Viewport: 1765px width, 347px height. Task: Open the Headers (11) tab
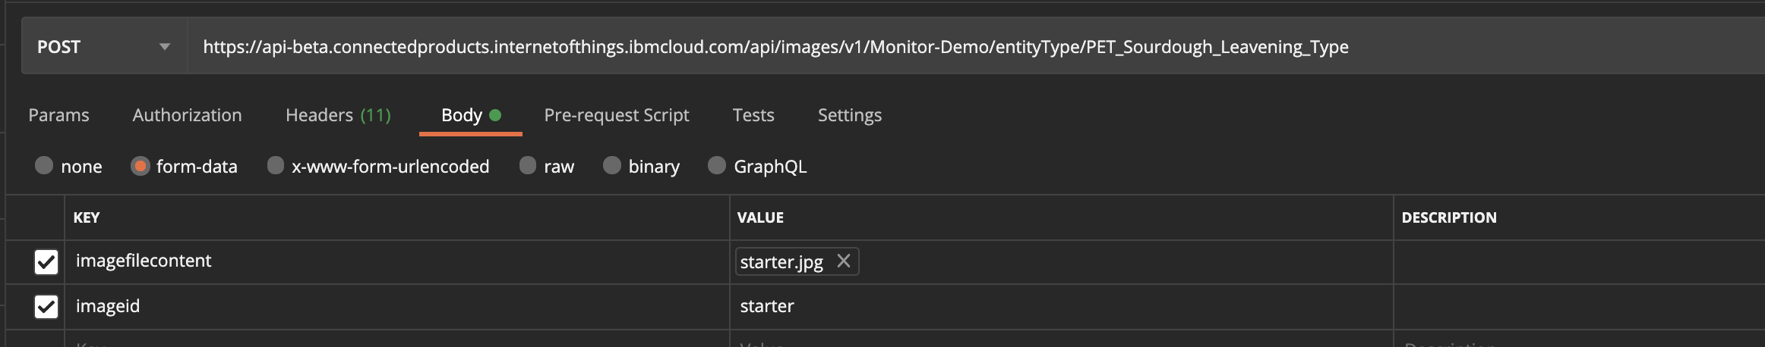(x=338, y=115)
